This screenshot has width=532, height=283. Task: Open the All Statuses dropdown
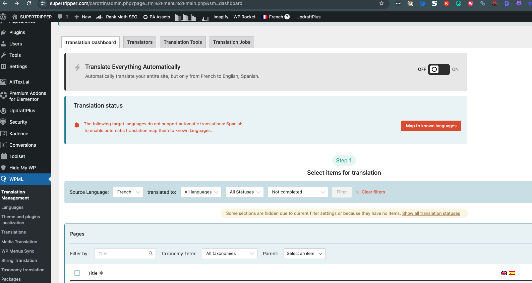click(245, 192)
